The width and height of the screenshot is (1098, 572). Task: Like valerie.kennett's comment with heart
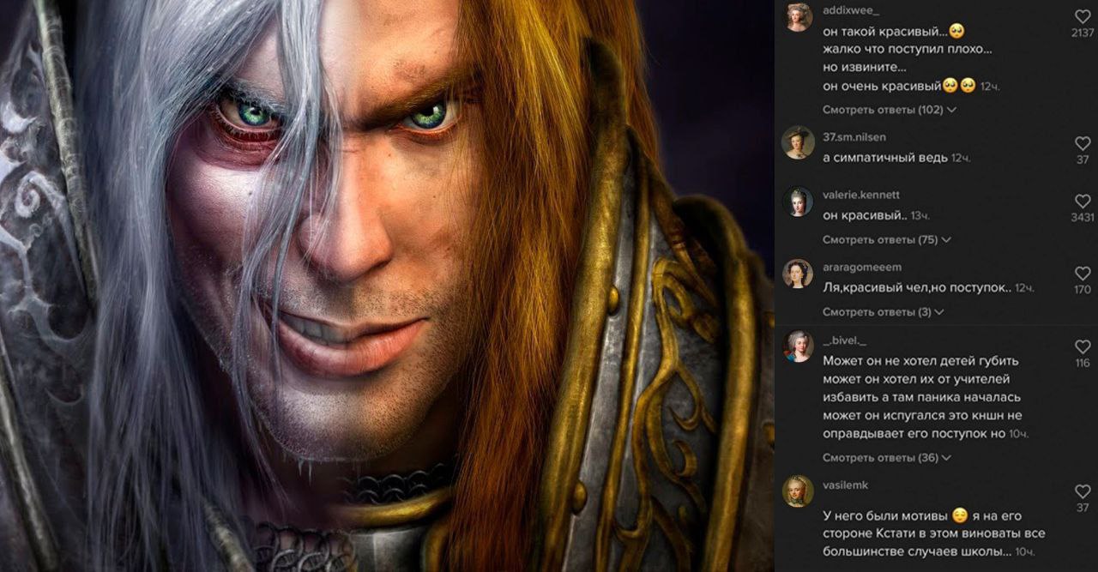[x=1083, y=202]
